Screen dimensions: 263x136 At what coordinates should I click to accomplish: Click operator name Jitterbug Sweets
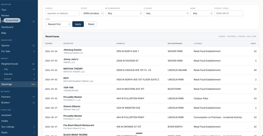tap(73, 50)
